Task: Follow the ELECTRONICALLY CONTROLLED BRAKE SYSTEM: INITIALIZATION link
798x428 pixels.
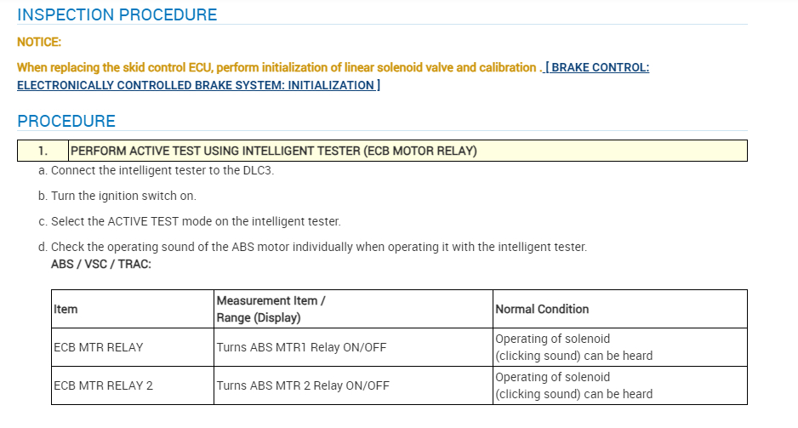Action: click(197, 85)
